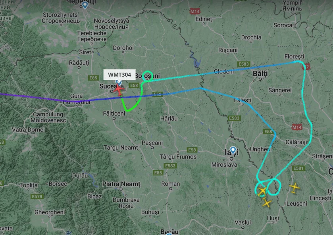Screen dimensions: 333x235
Task: Click the purple flight trail near Gura Humorului
Action: coord(32,97)
